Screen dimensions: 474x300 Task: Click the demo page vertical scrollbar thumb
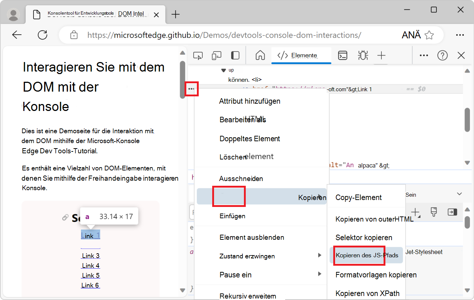coord(183,79)
